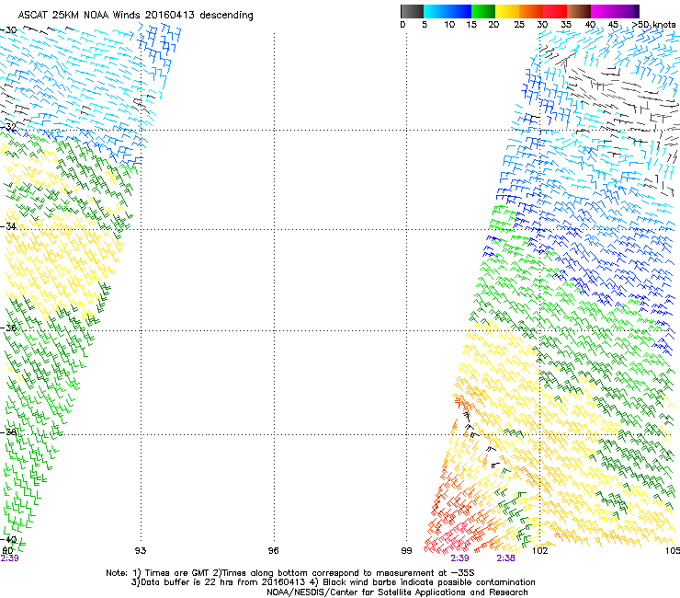Screen dimensions: 680x598
Task: Select the latitude axis label '-36'
Action: pos(8,328)
